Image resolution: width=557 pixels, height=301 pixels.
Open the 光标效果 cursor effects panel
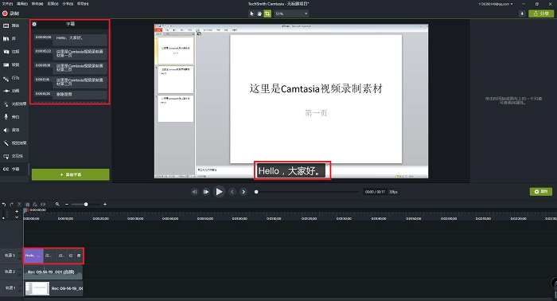[14, 104]
